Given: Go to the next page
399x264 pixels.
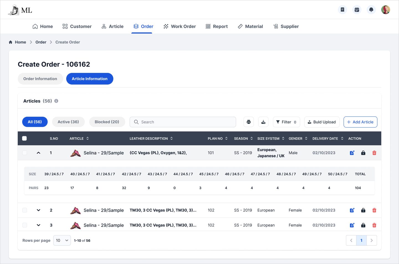Looking at the screenshot, I should 372,240.
